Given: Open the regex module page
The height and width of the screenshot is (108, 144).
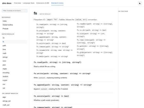Looking at the screenshot, I should click(x=14, y=69).
